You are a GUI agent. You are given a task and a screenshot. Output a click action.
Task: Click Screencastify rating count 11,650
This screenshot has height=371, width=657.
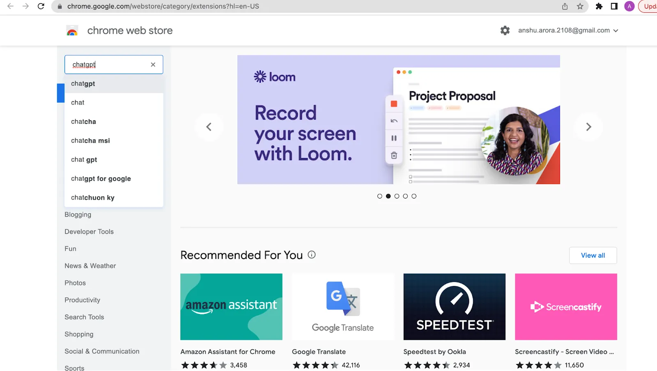574,365
